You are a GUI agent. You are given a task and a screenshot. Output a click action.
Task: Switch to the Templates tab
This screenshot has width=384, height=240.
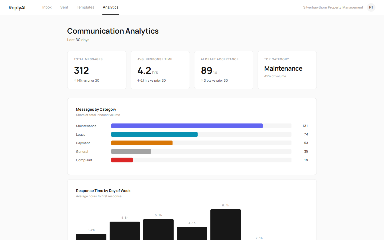coord(86,7)
